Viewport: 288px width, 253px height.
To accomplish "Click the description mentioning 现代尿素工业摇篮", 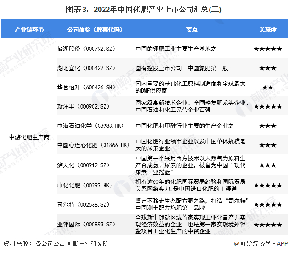I will (x=190, y=165).
